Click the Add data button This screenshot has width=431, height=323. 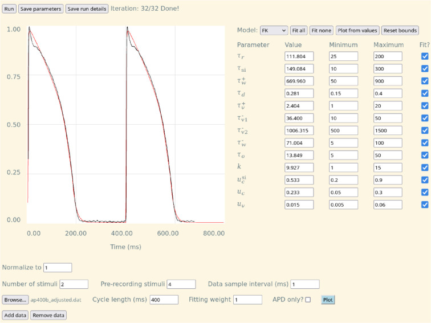[x=15, y=315]
